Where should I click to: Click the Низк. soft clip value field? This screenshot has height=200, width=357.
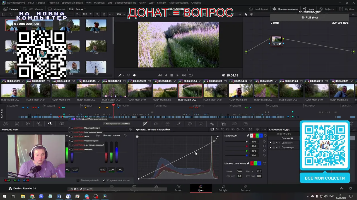click(x=239, y=171)
